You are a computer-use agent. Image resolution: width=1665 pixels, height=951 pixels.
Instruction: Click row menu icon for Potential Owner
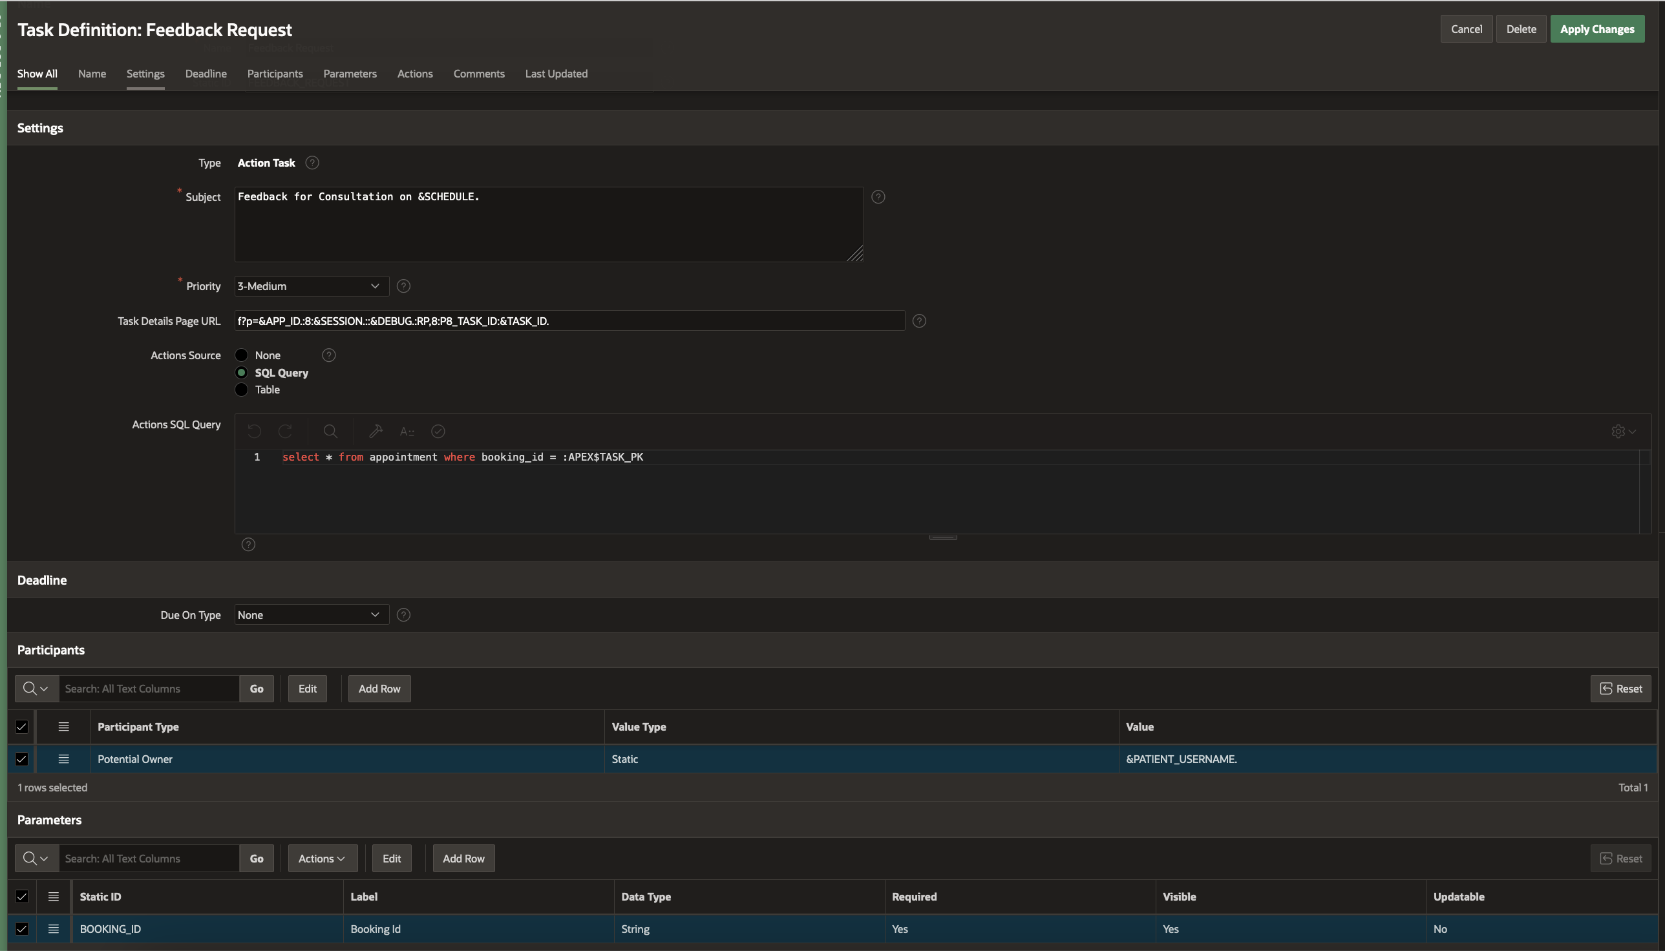tap(63, 759)
